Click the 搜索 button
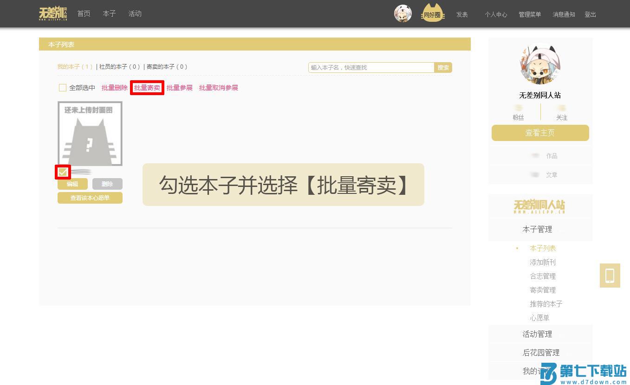 tap(443, 68)
